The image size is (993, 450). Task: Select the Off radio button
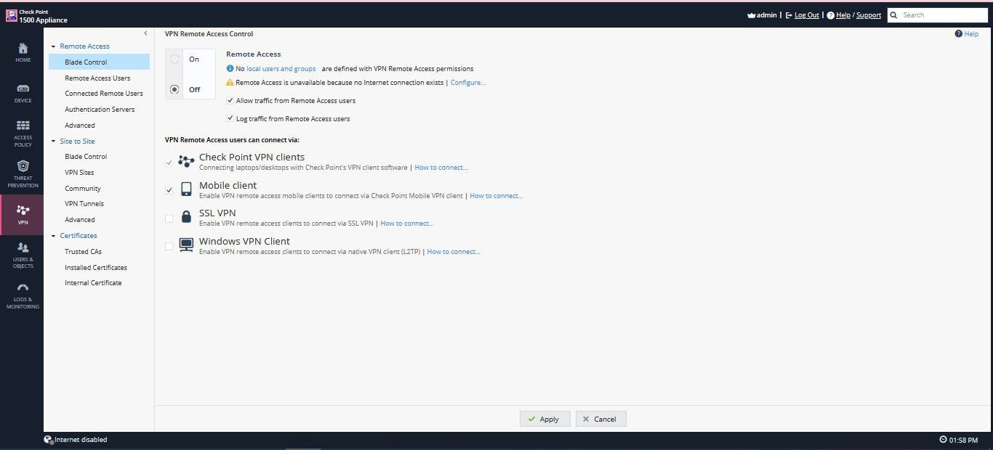(x=174, y=89)
